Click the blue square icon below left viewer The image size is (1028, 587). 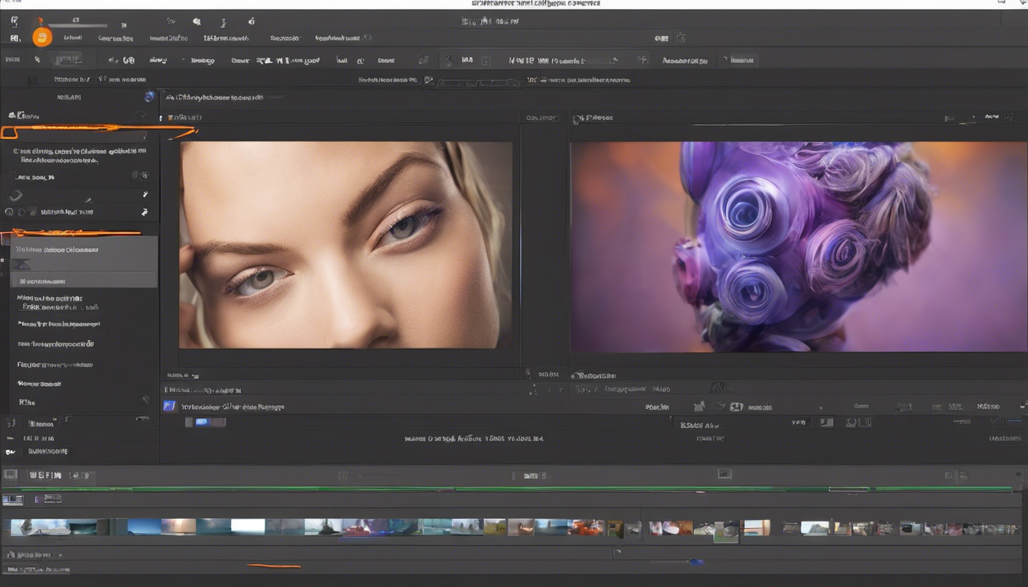click(x=170, y=407)
